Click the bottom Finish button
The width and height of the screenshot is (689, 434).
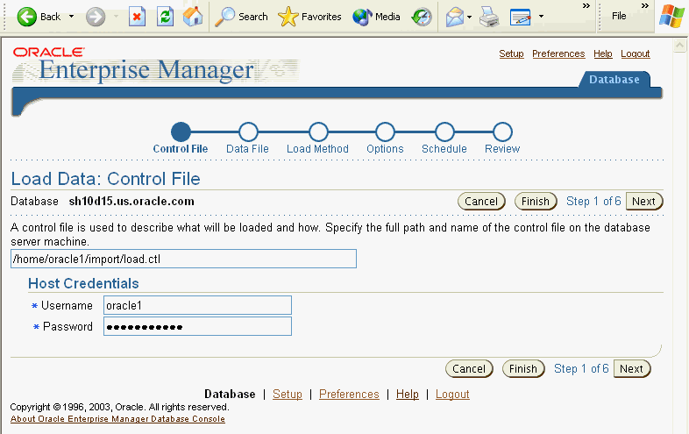tap(523, 369)
